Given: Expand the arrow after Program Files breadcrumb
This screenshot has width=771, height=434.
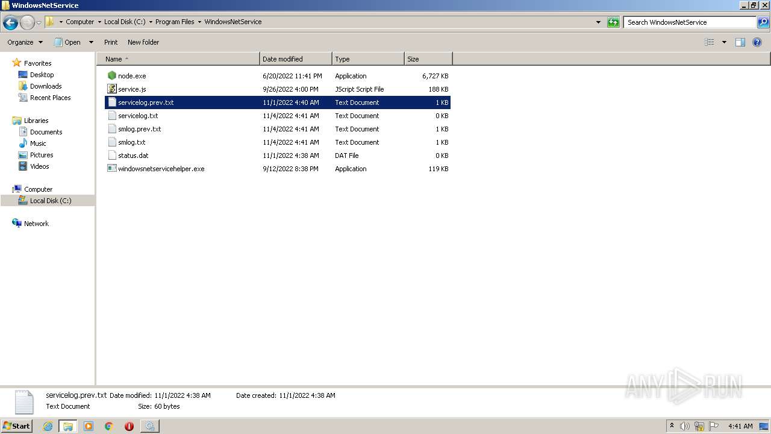Looking at the screenshot, I should tap(199, 22).
